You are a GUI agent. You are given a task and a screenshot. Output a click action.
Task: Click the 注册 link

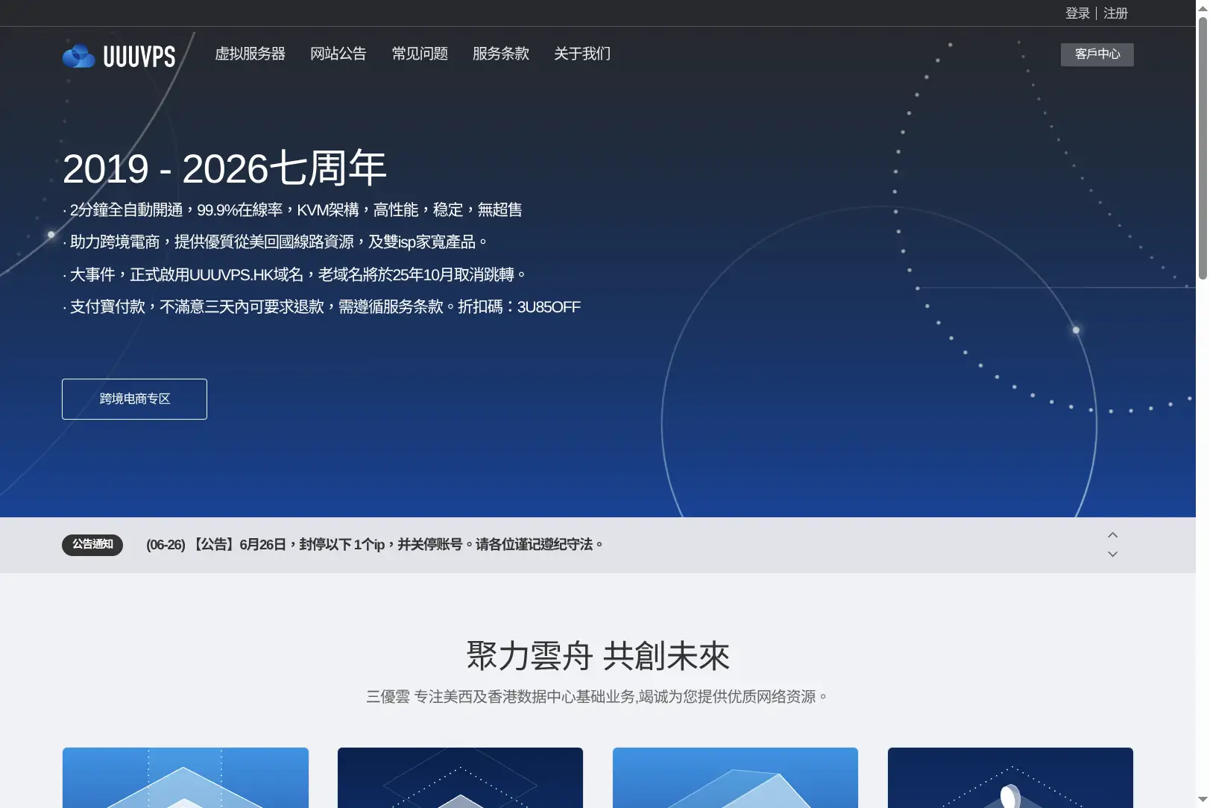1115,13
